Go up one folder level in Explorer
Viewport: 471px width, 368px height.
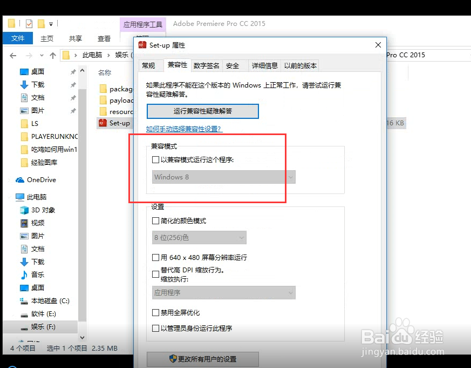click(x=53, y=55)
